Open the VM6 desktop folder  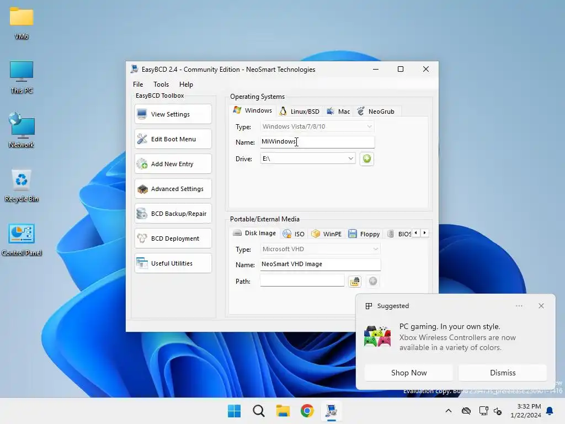coord(22,23)
